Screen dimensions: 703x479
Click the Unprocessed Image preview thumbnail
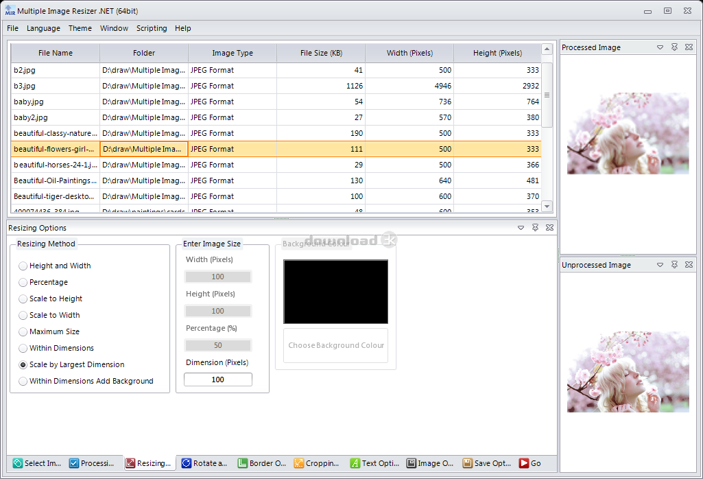(x=628, y=372)
